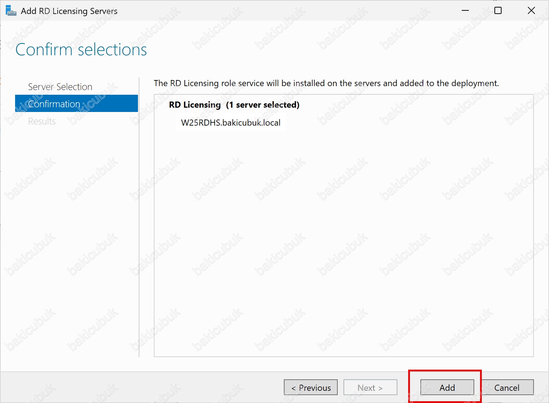
Task: Select the W25RDHS.bakicubuk.local server entry
Action: click(231, 123)
